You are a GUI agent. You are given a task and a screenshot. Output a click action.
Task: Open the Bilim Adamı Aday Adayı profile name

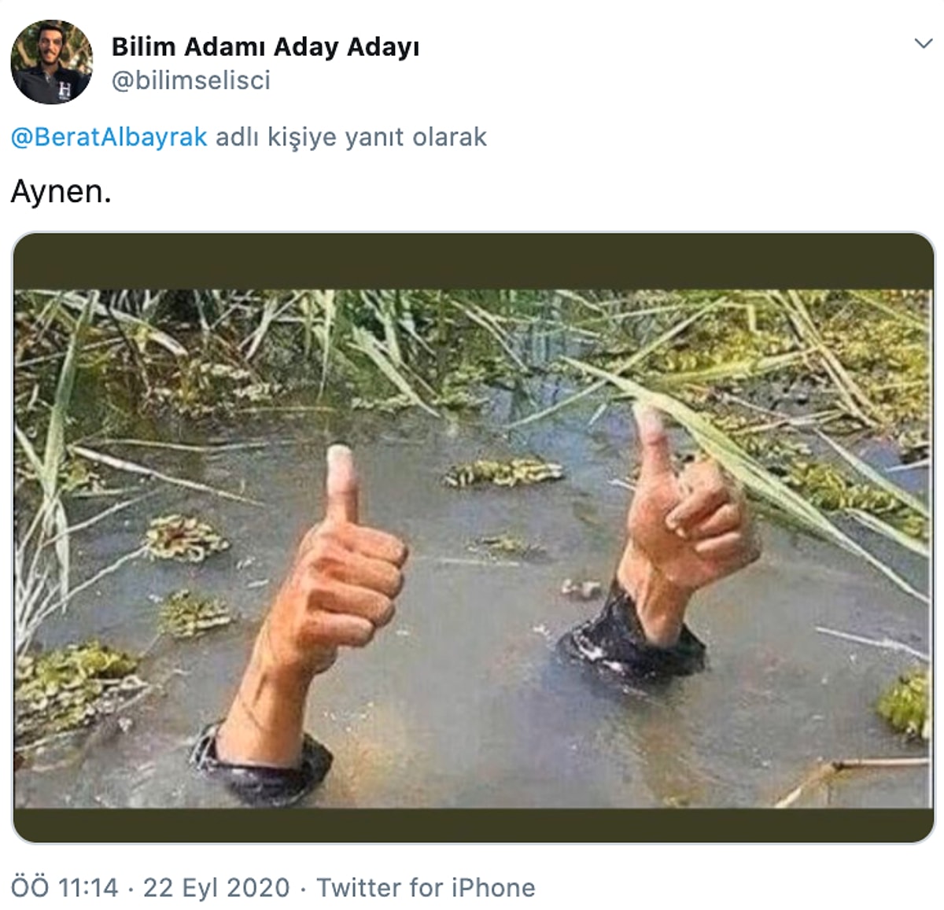click(x=265, y=46)
